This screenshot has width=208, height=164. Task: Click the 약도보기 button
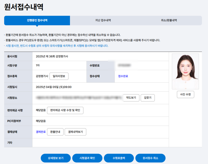pyautogui.click(x=131, y=98)
